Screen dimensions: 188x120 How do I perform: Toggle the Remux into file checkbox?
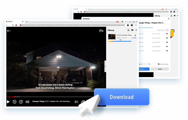(159, 64)
